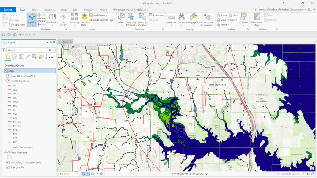This screenshot has height=178, width=317.
Task: Toggle Topographic basemap layer checkbox
Action: [x=8, y=167]
